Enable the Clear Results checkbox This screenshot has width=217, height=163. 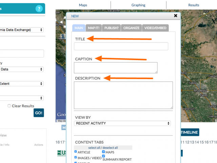pyautogui.click(x=9, y=106)
